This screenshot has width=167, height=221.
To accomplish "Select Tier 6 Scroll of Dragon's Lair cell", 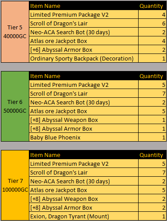I will 83,93.
